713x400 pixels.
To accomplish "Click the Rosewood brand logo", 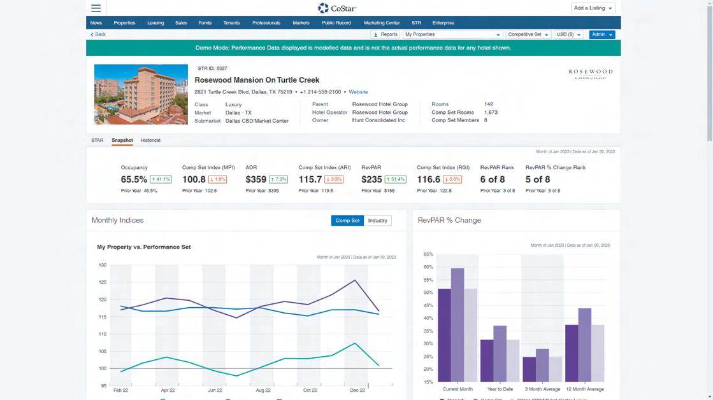I will click(x=590, y=74).
